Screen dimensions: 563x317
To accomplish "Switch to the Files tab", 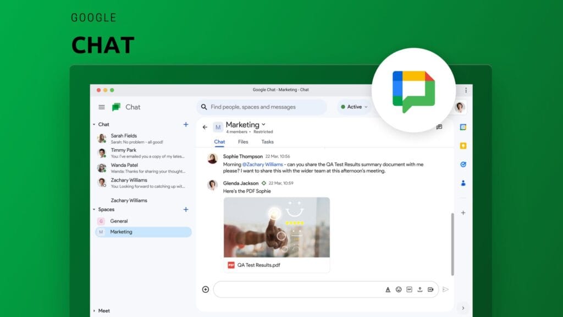I will click(243, 142).
